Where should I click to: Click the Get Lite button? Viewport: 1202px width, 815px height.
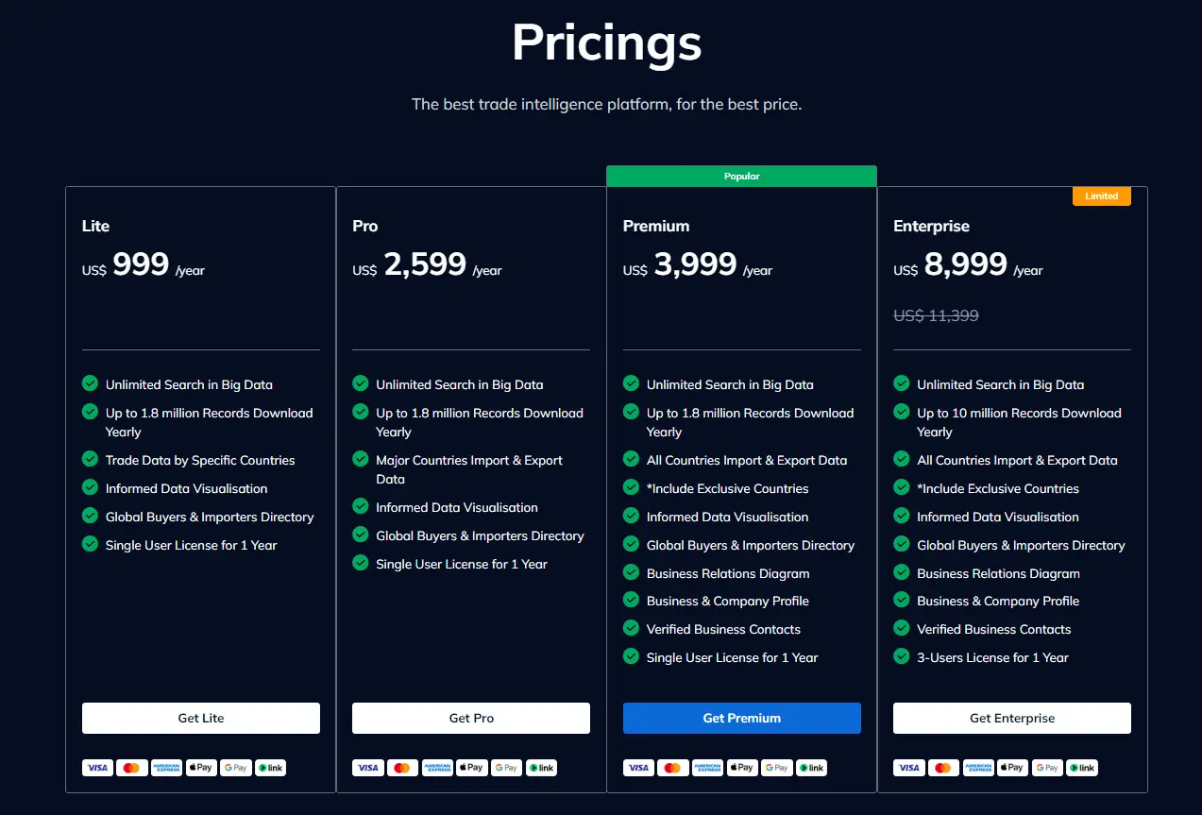click(x=201, y=718)
